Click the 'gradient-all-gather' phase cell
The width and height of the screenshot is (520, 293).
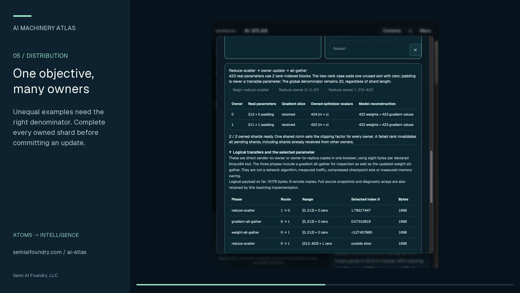246,222
